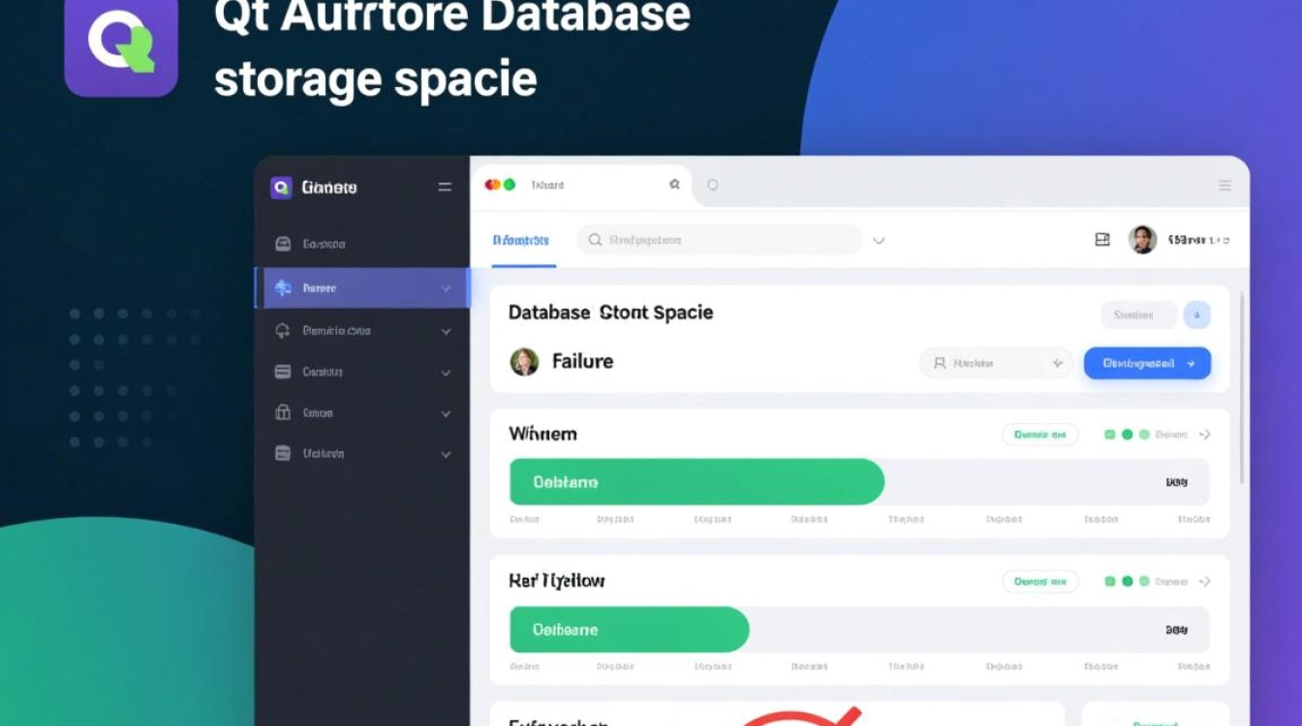This screenshot has height=726, width=1302.
Task: Click the first sidebar item's icon
Action: [x=283, y=244]
